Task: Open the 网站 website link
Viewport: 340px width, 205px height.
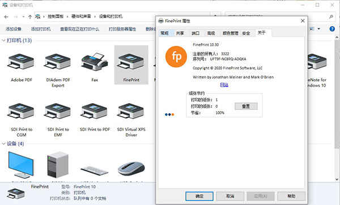Action: tap(224, 85)
